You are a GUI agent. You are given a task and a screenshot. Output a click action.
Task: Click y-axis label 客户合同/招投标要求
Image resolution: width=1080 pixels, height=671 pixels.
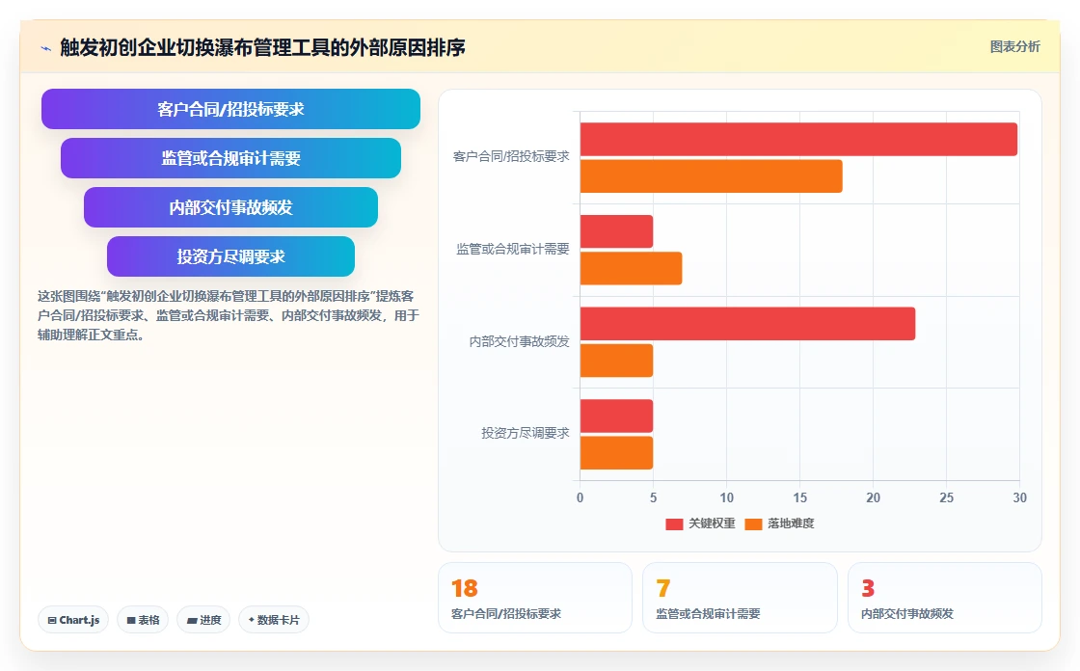click(x=511, y=156)
